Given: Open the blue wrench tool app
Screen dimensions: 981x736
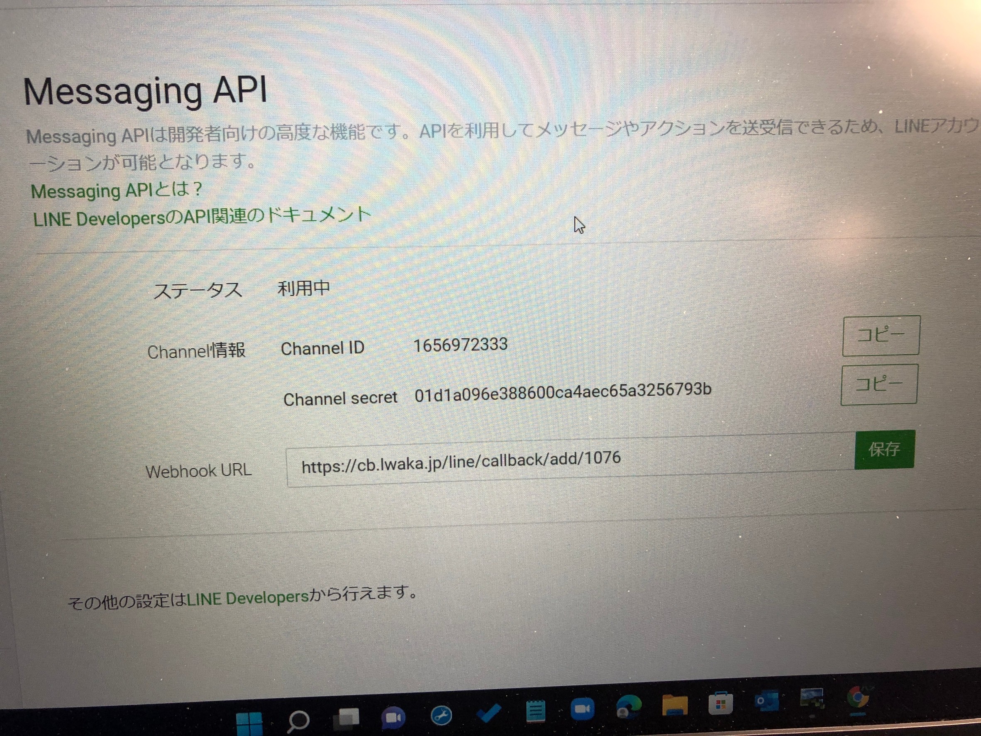Looking at the screenshot, I should pos(441,714).
